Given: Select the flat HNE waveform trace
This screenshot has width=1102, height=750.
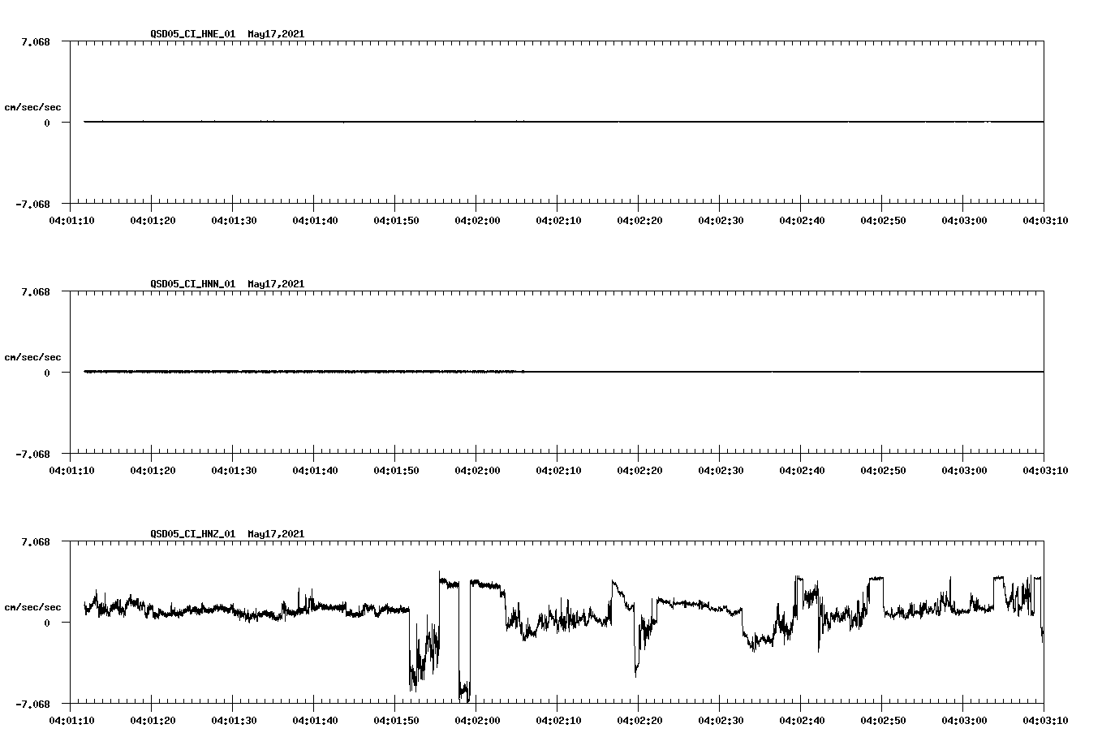Looking at the screenshot, I should coord(487,122).
